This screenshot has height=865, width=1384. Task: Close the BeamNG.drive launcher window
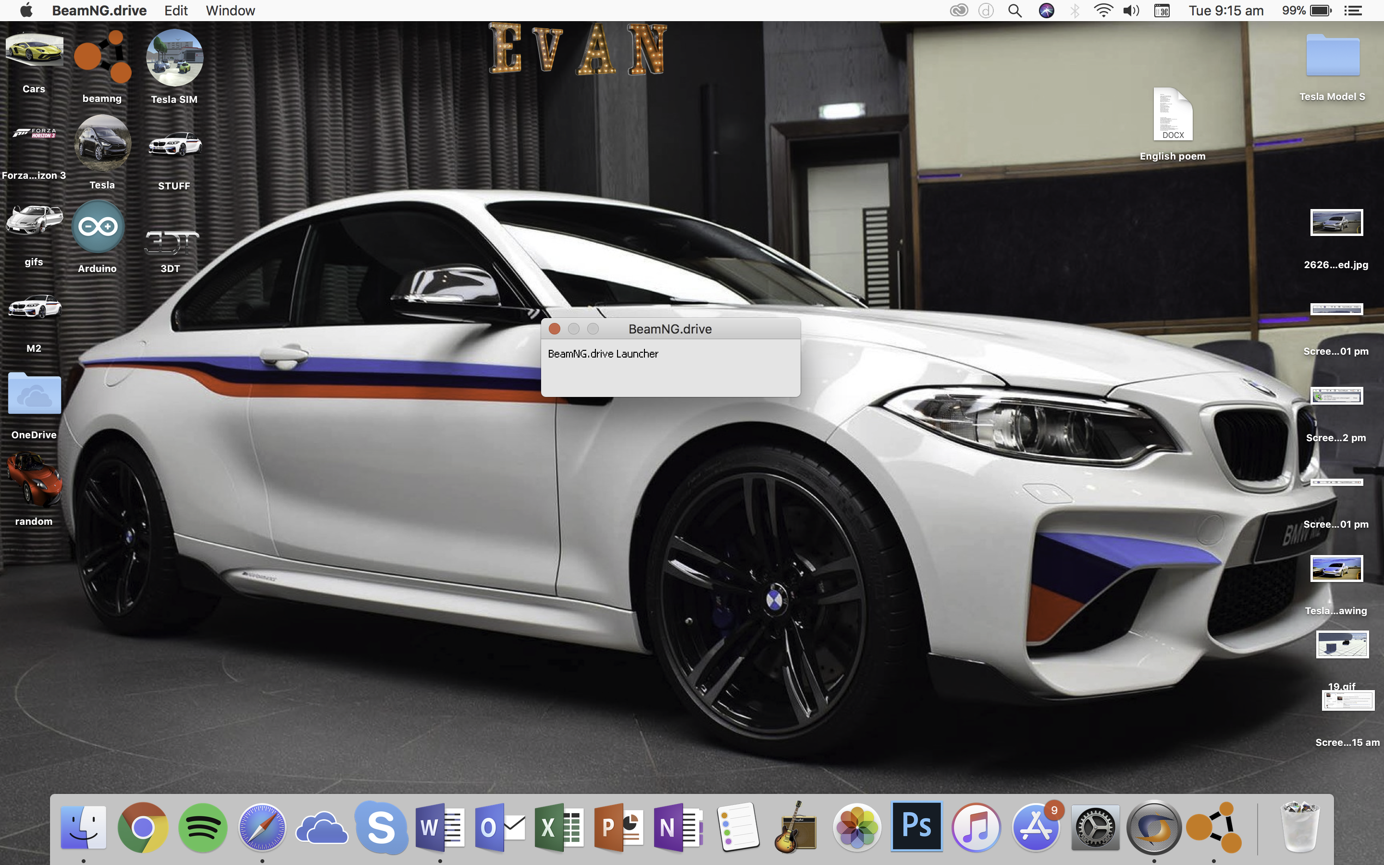[554, 329]
